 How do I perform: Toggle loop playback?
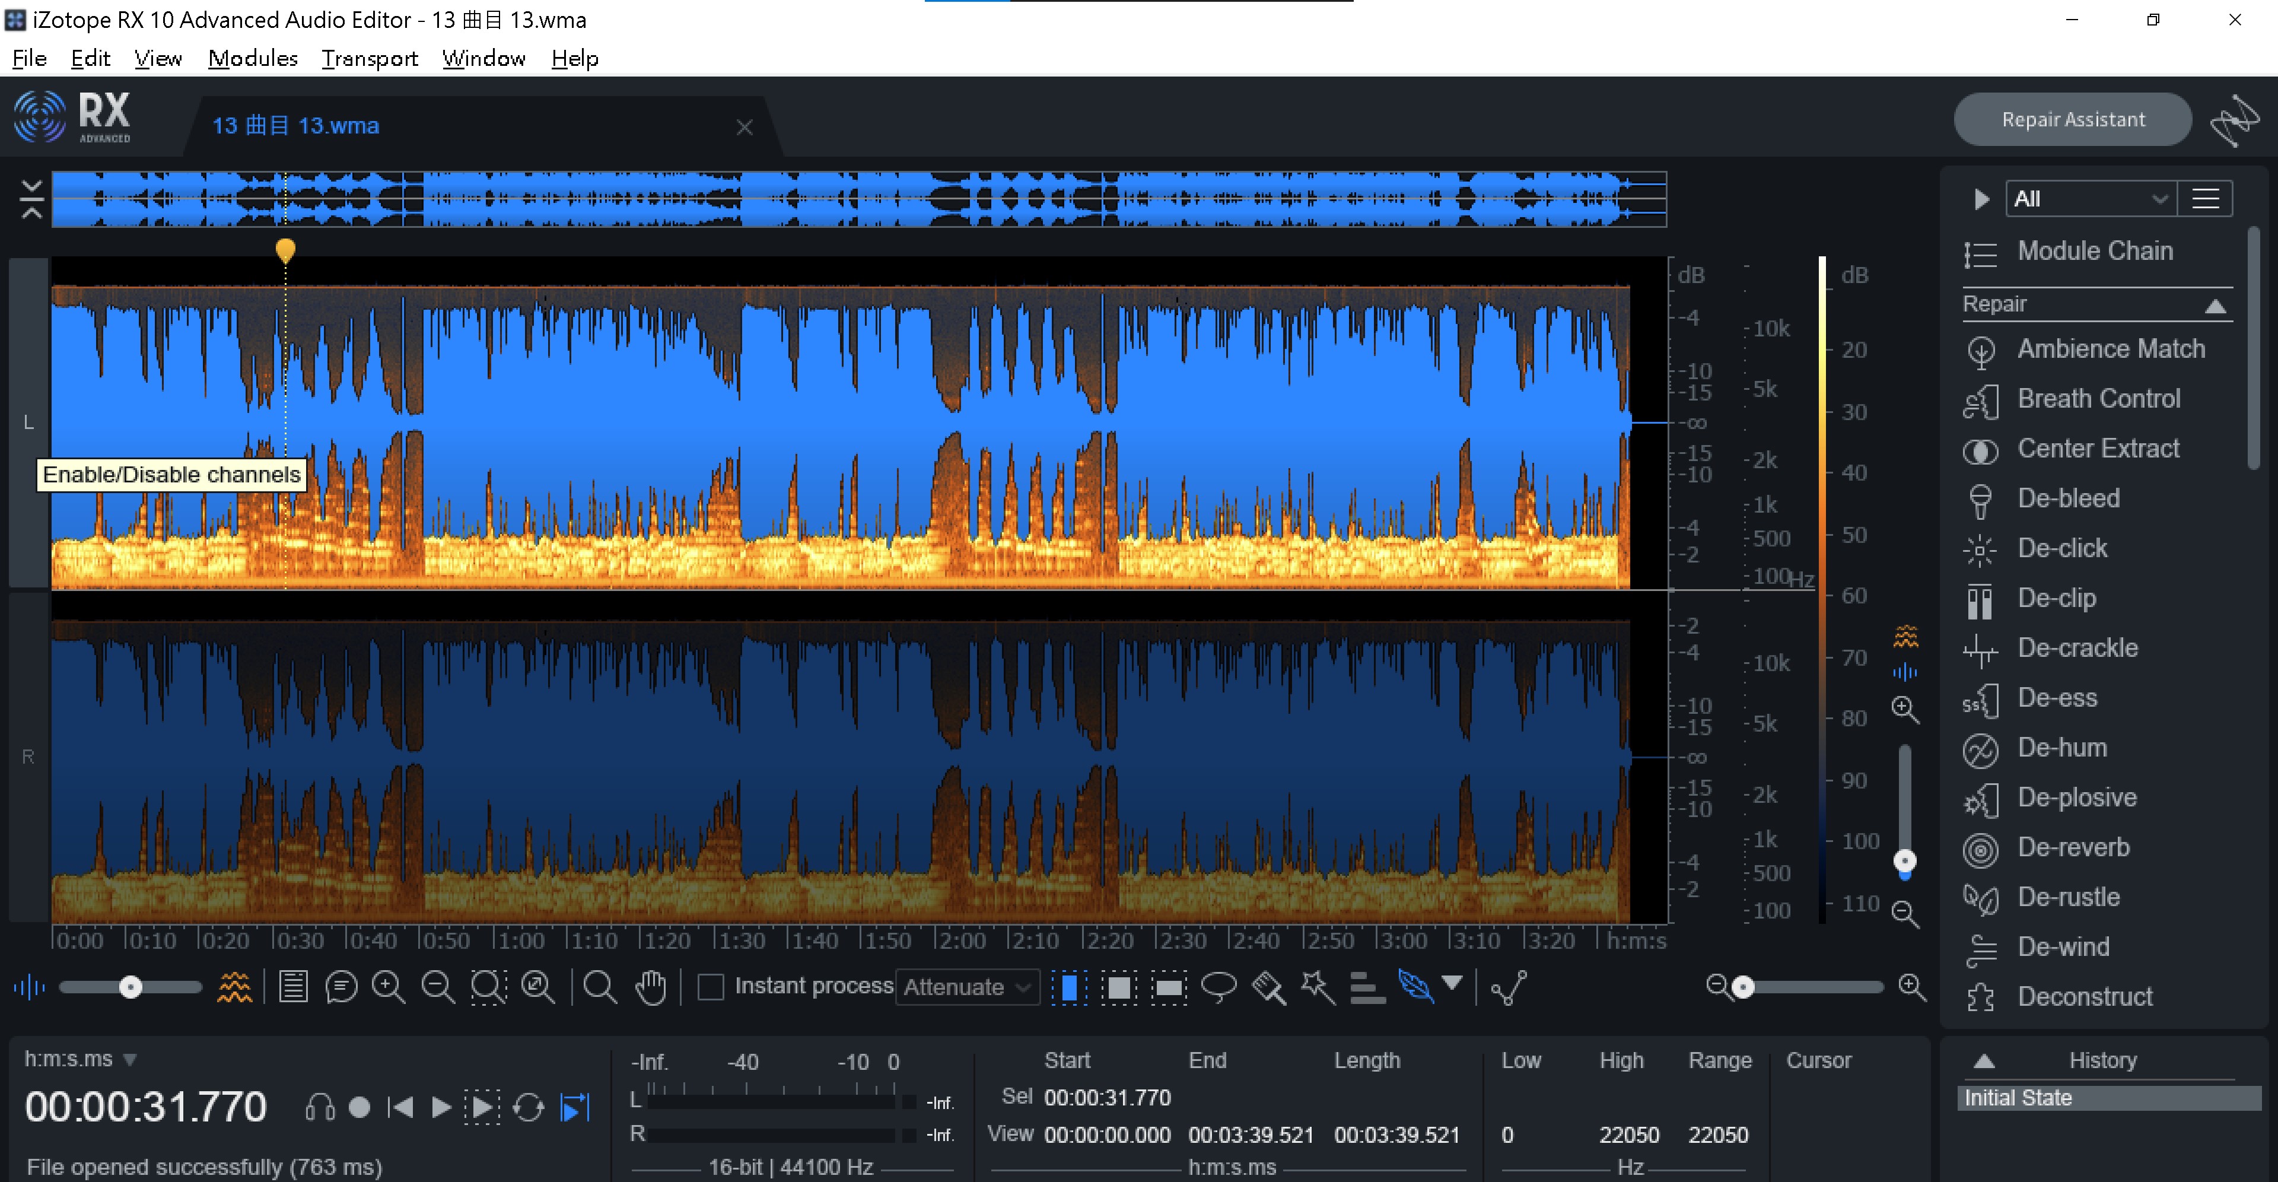coord(528,1107)
